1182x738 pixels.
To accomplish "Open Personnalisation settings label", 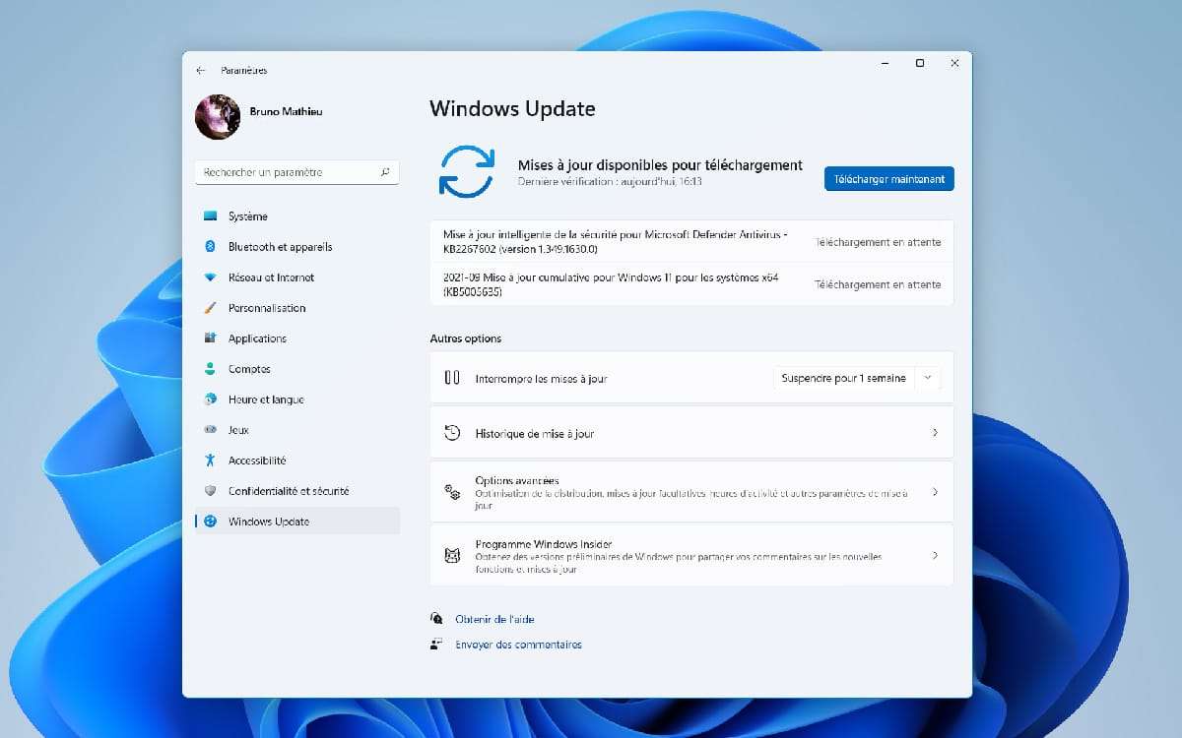I will point(267,308).
